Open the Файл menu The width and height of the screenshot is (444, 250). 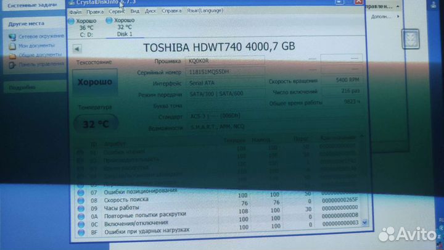click(75, 12)
